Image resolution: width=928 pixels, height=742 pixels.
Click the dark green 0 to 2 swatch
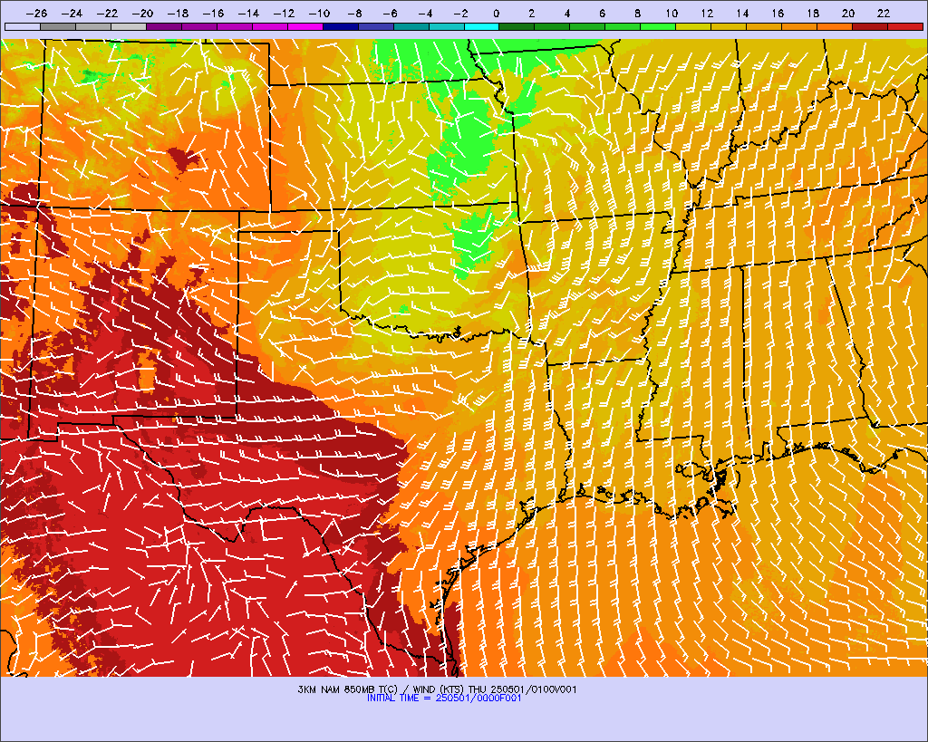tap(517, 26)
